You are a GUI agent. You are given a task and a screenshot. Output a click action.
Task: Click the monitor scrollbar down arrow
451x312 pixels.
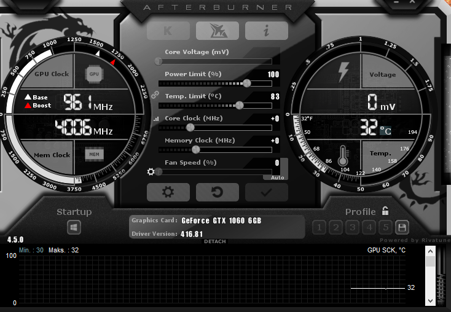click(x=430, y=301)
